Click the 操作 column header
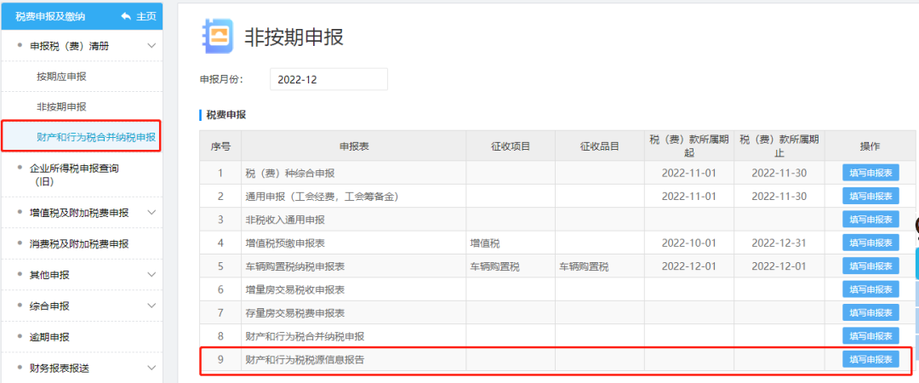This screenshot has height=383, width=919. click(870, 146)
